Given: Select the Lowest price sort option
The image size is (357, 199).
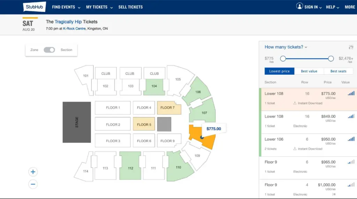Looking at the screenshot, I should pos(279,71).
